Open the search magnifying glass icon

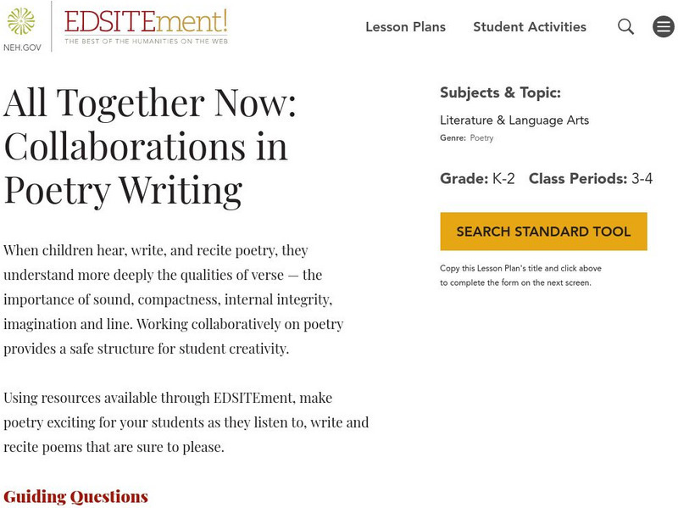(625, 27)
